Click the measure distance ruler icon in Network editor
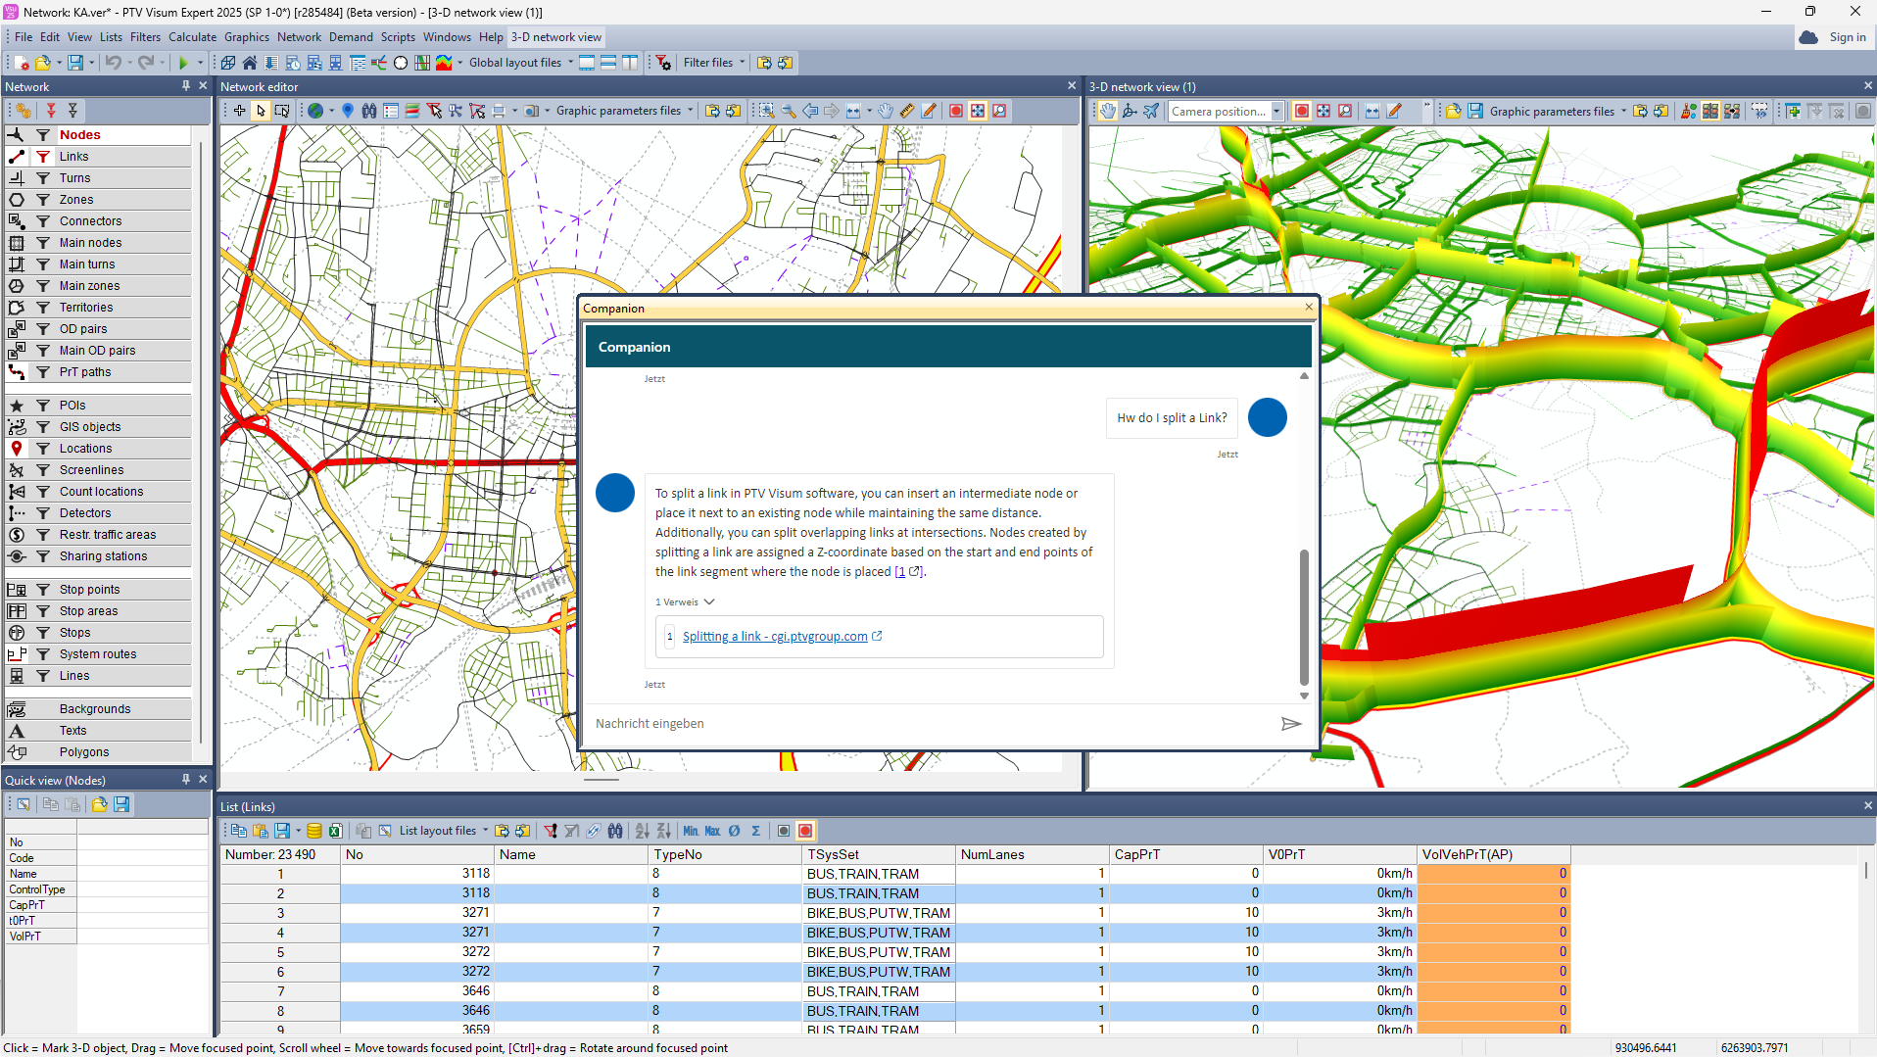The image size is (1877, 1057). (907, 112)
